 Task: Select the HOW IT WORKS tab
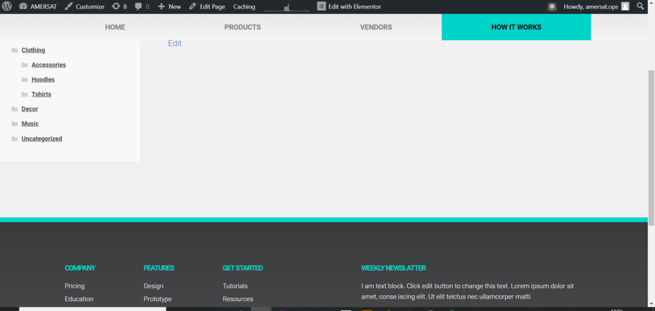coord(517,27)
